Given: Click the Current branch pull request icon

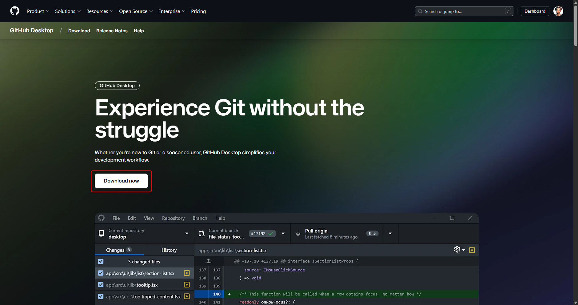Looking at the screenshot, I should [x=201, y=234].
